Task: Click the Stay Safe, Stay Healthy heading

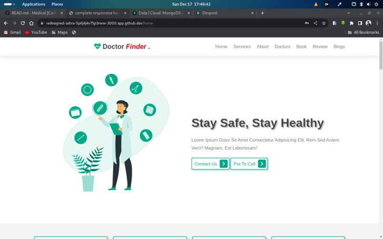Action: 258,123
